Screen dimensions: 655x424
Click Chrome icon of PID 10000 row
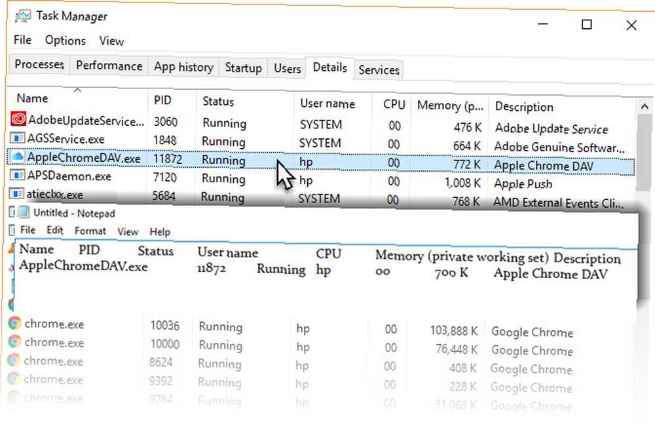14,341
